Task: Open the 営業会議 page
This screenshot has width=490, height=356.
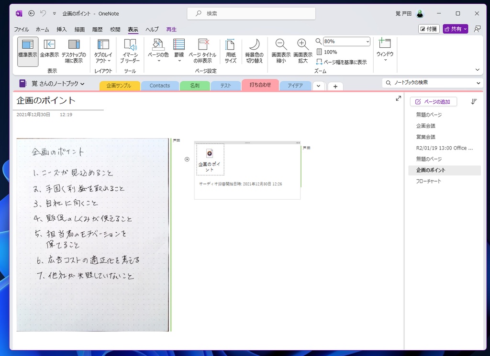Action: [x=445, y=137]
